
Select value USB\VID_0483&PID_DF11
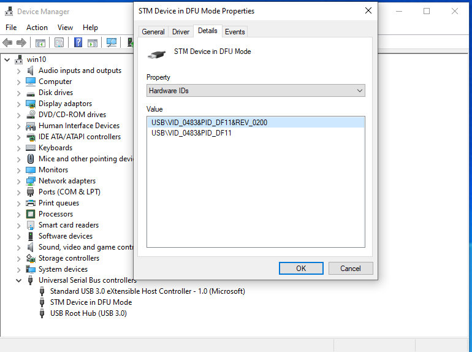[256, 133]
